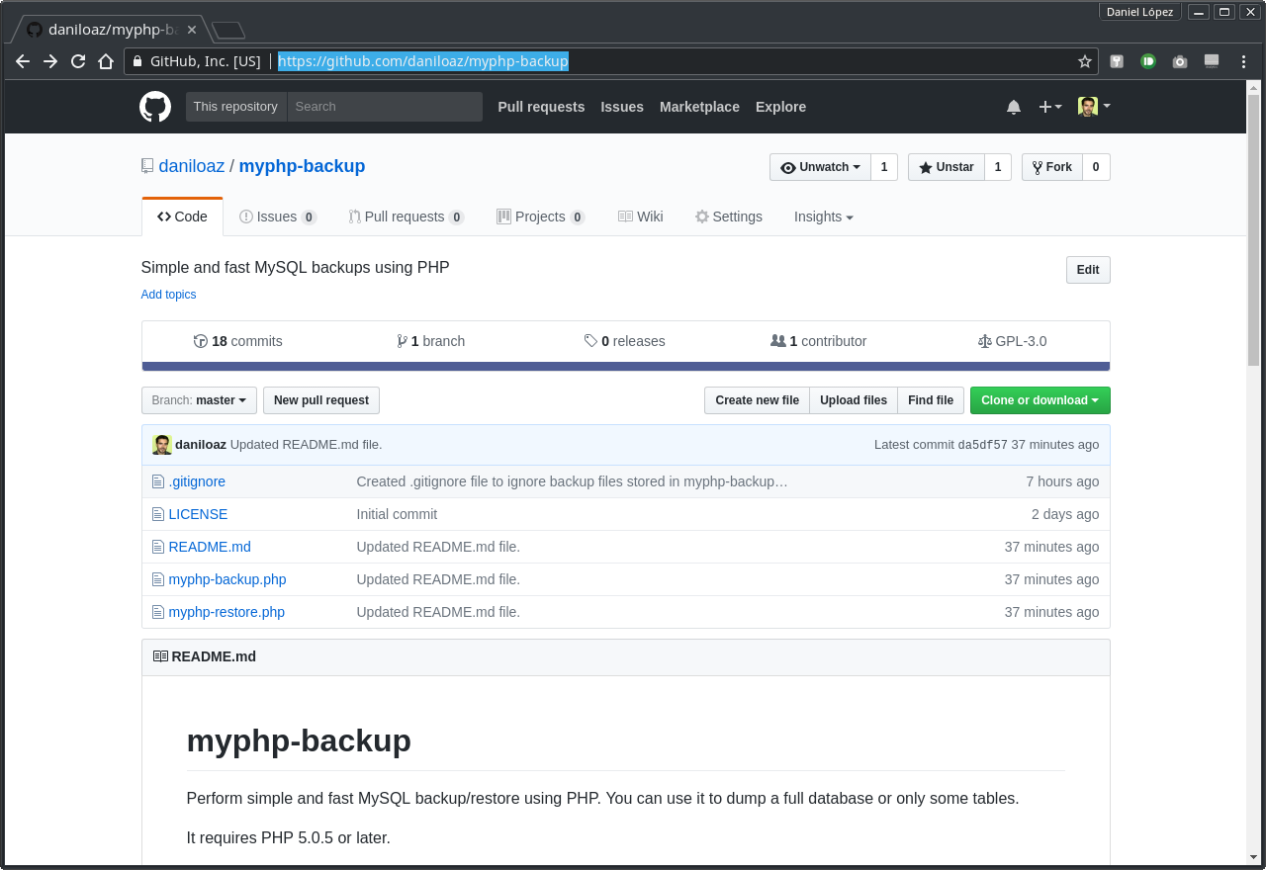
Task: Toggle Unwatch for this repository
Action: (820, 167)
